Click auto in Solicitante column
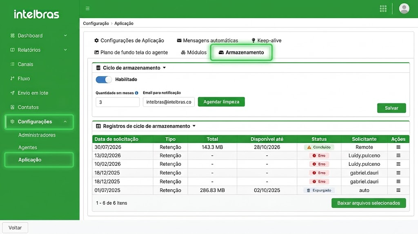This screenshot has height=234, width=418. coord(364,190)
